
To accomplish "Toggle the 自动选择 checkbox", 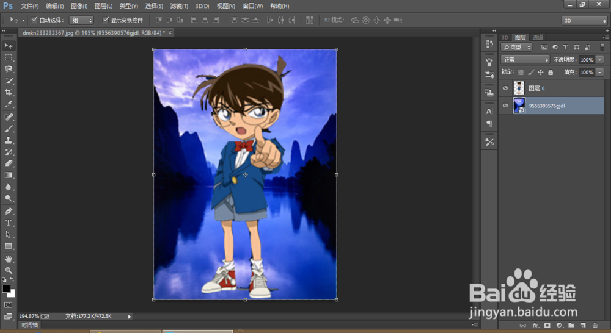I will 34,20.
